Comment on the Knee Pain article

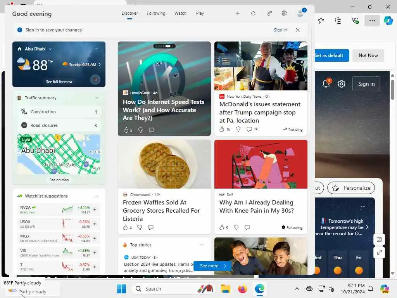pyautogui.click(x=247, y=227)
